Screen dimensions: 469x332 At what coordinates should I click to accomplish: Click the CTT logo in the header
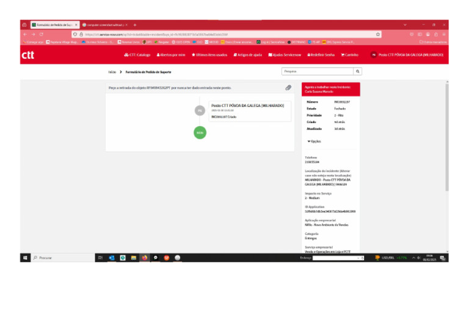tap(28, 55)
